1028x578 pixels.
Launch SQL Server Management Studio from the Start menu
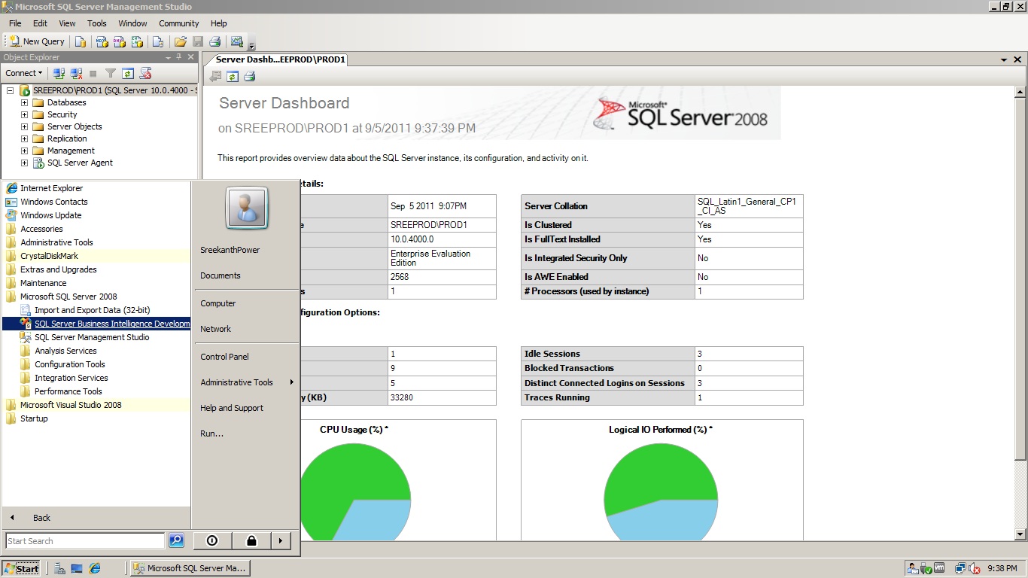click(96, 337)
